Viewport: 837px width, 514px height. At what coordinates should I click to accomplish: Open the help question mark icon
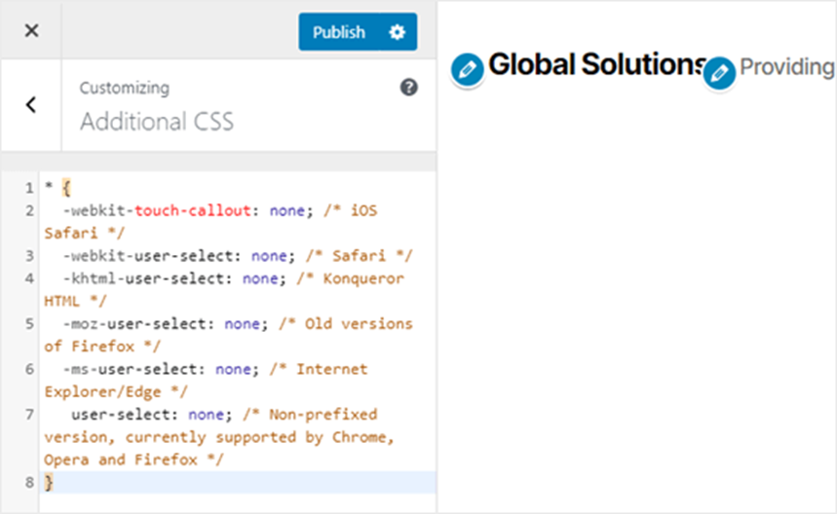(x=409, y=87)
